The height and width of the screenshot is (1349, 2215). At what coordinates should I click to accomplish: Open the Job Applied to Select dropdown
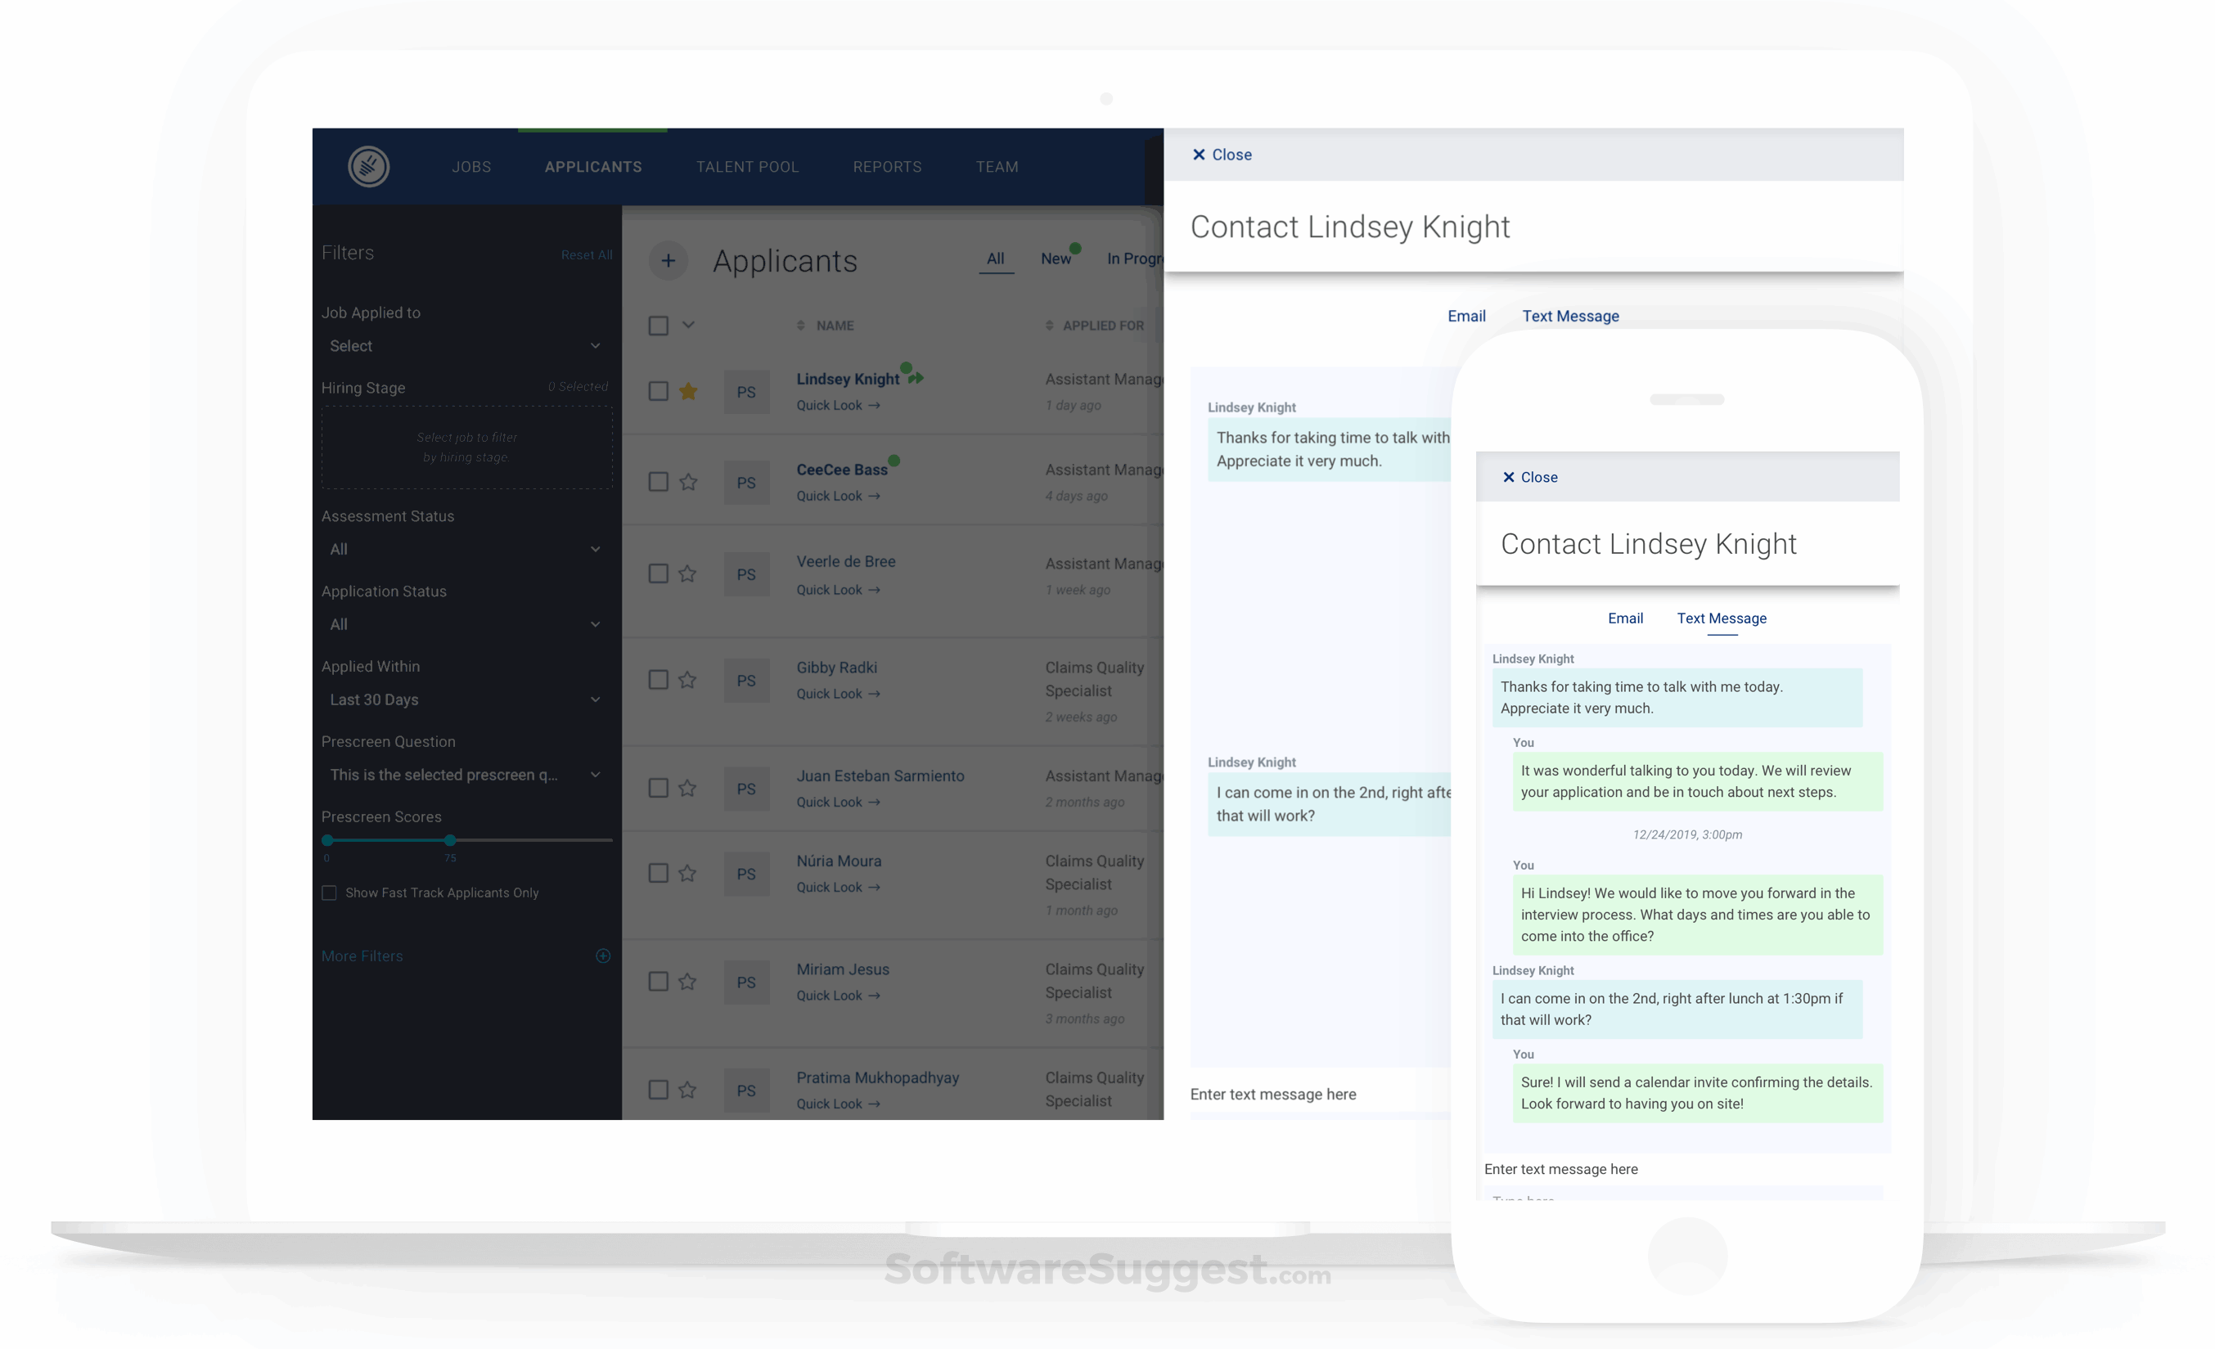(x=465, y=345)
